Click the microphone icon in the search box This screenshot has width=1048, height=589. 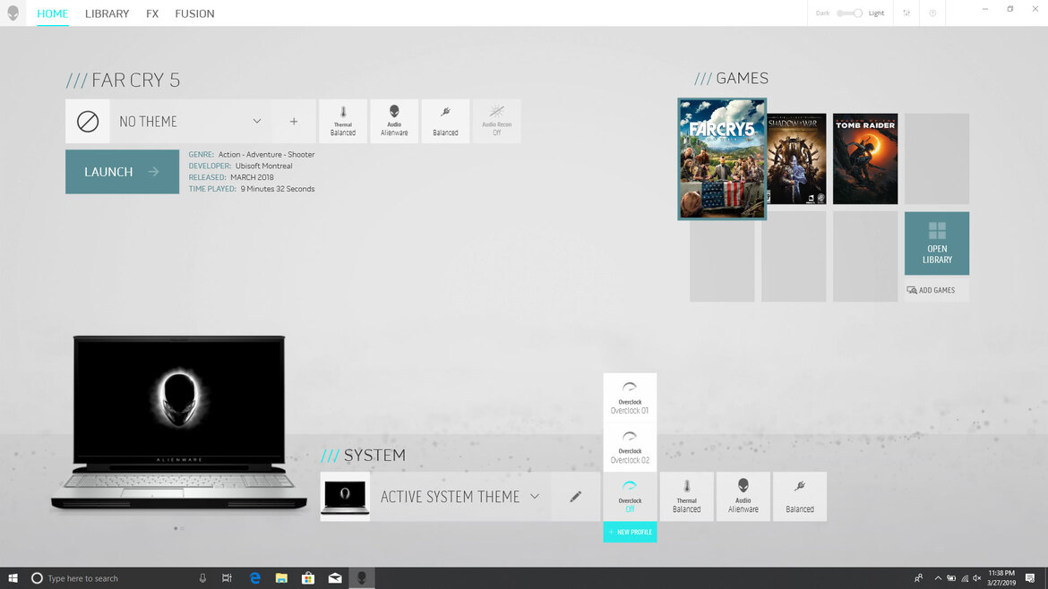click(202, 578)
